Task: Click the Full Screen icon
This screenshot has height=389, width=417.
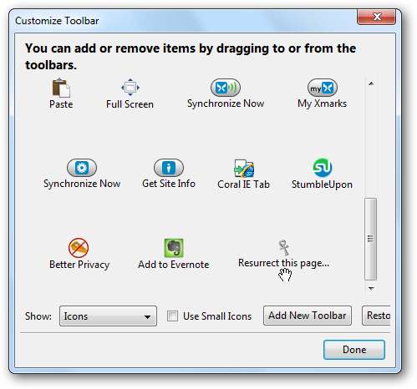Action: (x=130, y=88)
